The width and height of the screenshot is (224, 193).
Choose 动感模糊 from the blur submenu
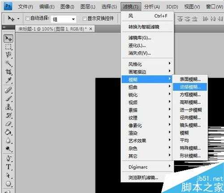190,87
